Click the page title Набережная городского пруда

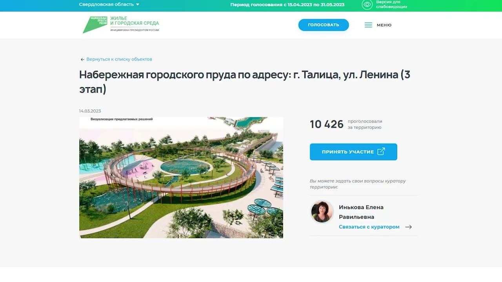click(245, 81)
